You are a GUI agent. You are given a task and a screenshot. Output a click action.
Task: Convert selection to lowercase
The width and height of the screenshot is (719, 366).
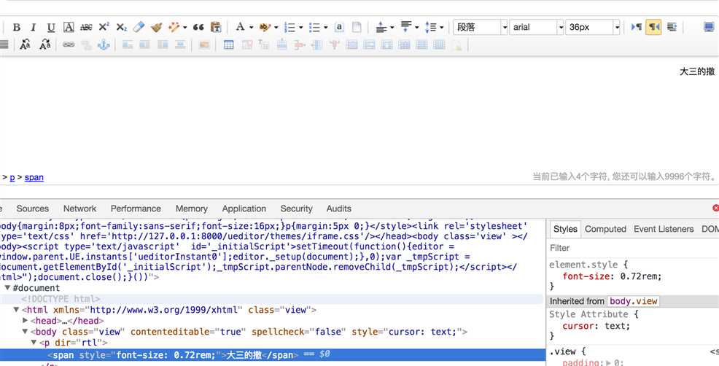click(x=45, y=44)
